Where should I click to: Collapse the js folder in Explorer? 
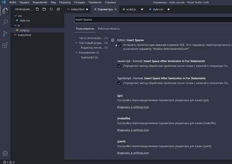15,25
